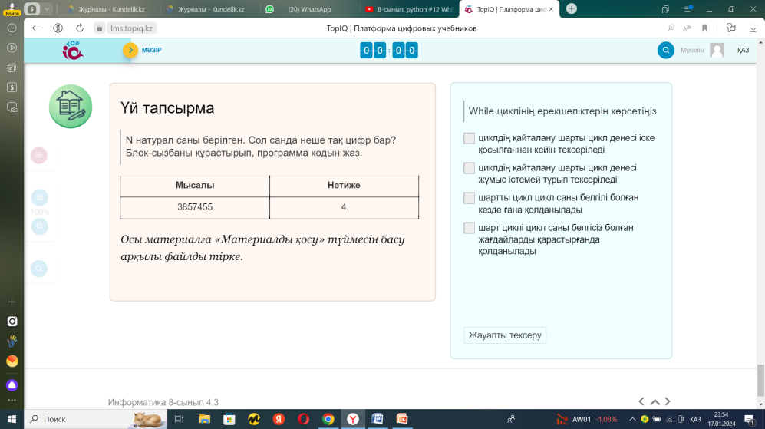765x429 pixels.
Task: Open Task View in taskbar
Action: pos(179,419)
